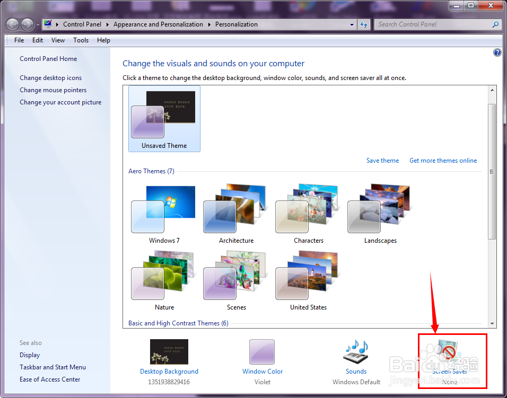Click the theme list scroll down arrow
Image resolution: width=507 pixels, height=398 pixels.
pyautogui.click(x=492, y=323)
